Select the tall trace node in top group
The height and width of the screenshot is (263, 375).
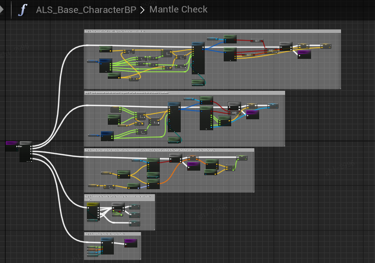(x=198, y=58)
